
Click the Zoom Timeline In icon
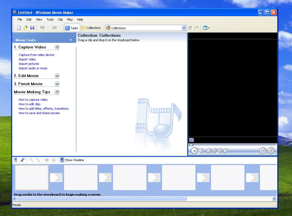(x=31, y=160)
